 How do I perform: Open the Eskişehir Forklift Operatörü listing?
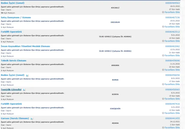click(x=11, y=104)
